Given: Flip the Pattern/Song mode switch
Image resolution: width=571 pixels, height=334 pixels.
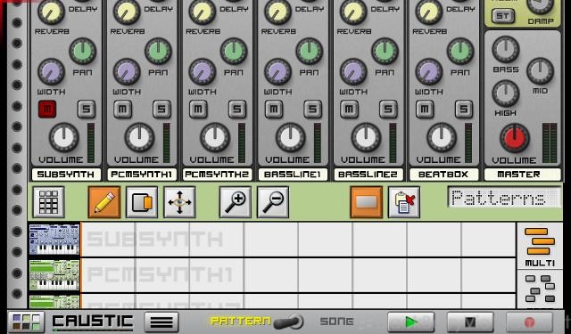Looking at the screenshot, I should (x=288, y=322).
